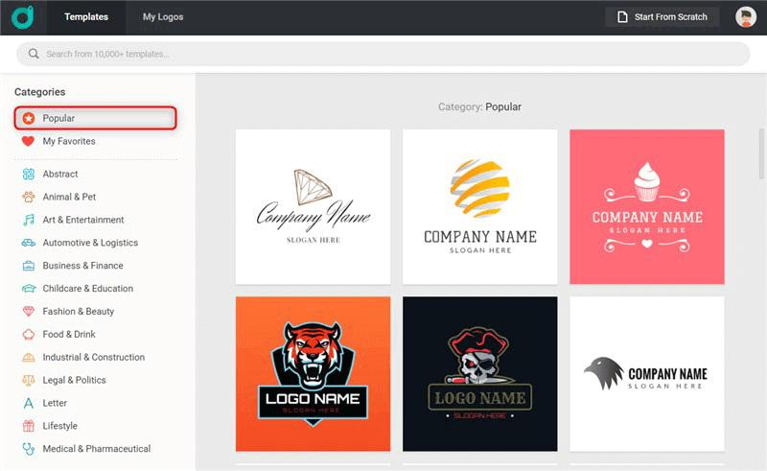767x471 pixels.
Task: Click the search magnifier icon
Action: 35,54
